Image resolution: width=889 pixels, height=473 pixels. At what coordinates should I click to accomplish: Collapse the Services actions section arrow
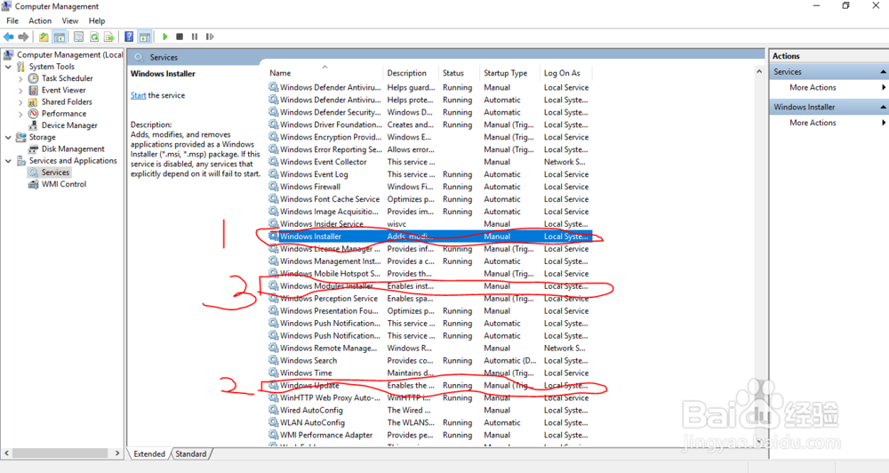(x=883, y=72)
